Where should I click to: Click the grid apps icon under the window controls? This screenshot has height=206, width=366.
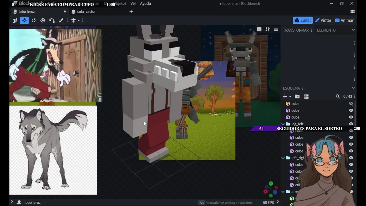[353, 11]
